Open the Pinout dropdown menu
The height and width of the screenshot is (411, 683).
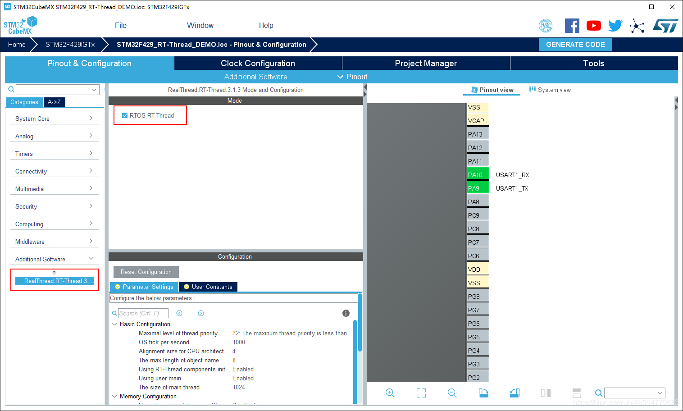point(352,77)
